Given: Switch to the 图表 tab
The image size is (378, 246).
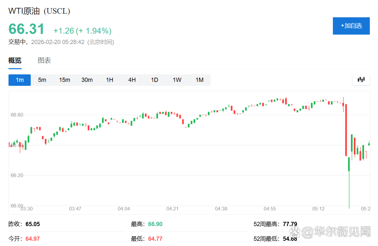Looking at the screenshot, I should click(x=44, y=60).
